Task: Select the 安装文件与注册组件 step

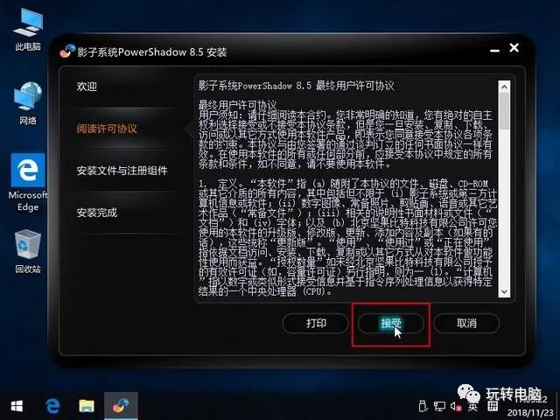Action: pyautogui.click(x=122, y=171)
